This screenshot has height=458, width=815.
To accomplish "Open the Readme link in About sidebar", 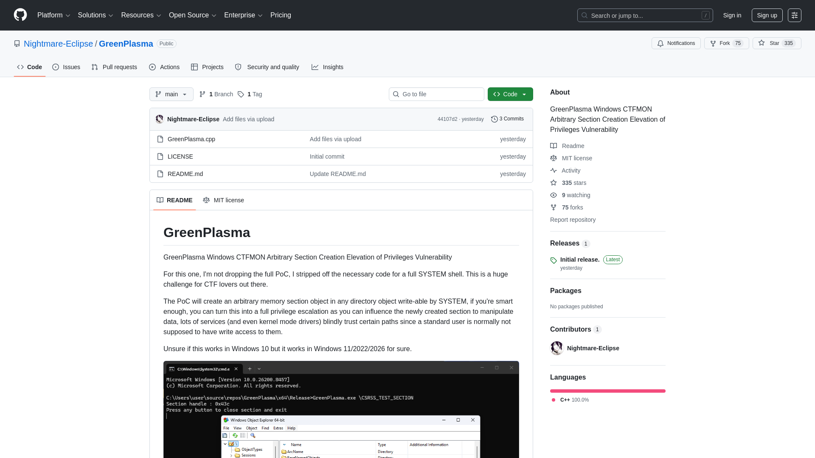I will click(x=568, y=146).
